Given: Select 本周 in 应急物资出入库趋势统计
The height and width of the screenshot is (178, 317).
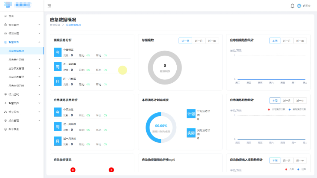Looking at the screenshot, I should pos(275,161).
